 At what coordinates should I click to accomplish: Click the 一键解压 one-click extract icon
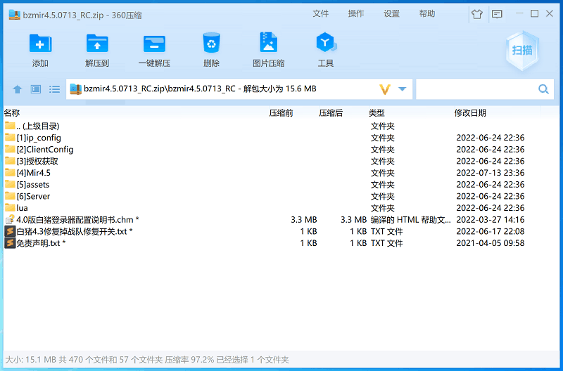click(x=154, y=44)
